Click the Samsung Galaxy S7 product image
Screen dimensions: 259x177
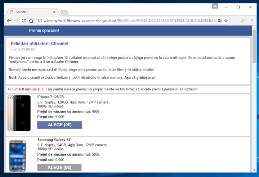(x=18, y=156)
